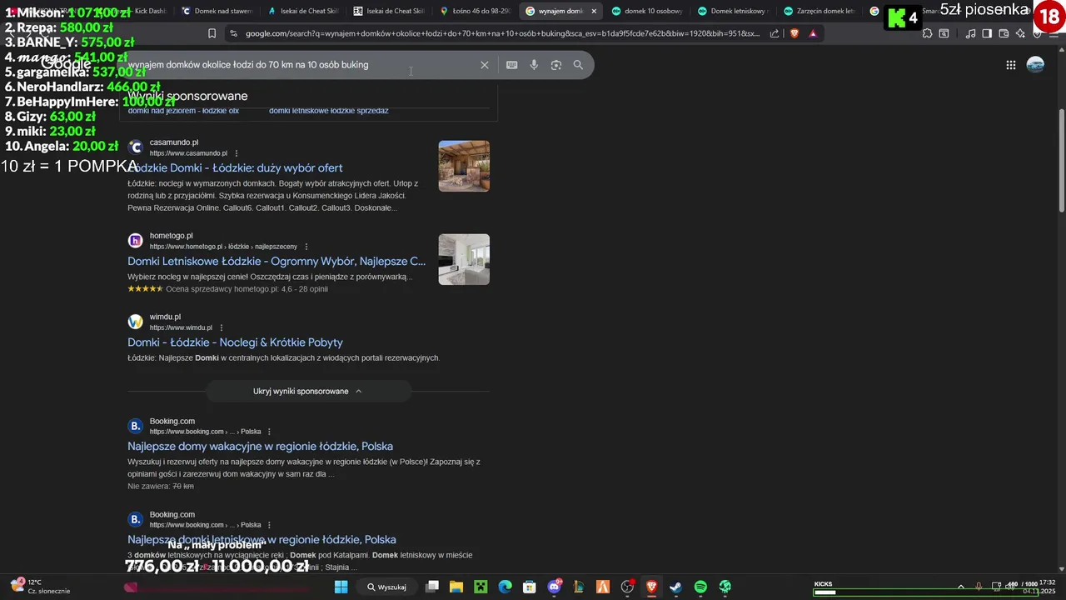The image size is (1066, 600).
Task: Open the browser extensions puzzle icon
Action: tap(927, 33)
